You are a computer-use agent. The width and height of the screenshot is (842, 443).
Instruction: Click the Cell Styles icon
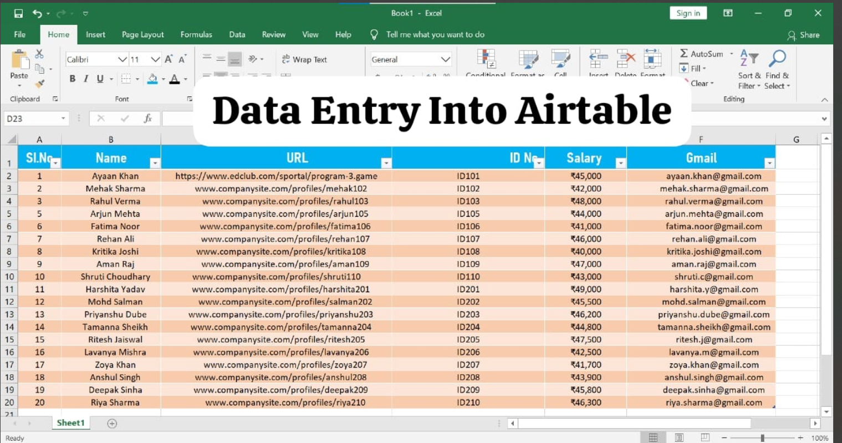(x=560, y=59)
